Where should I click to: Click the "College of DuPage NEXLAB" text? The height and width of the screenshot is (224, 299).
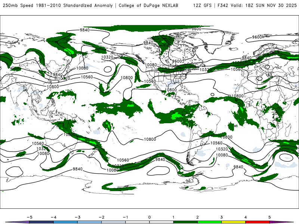148,6
